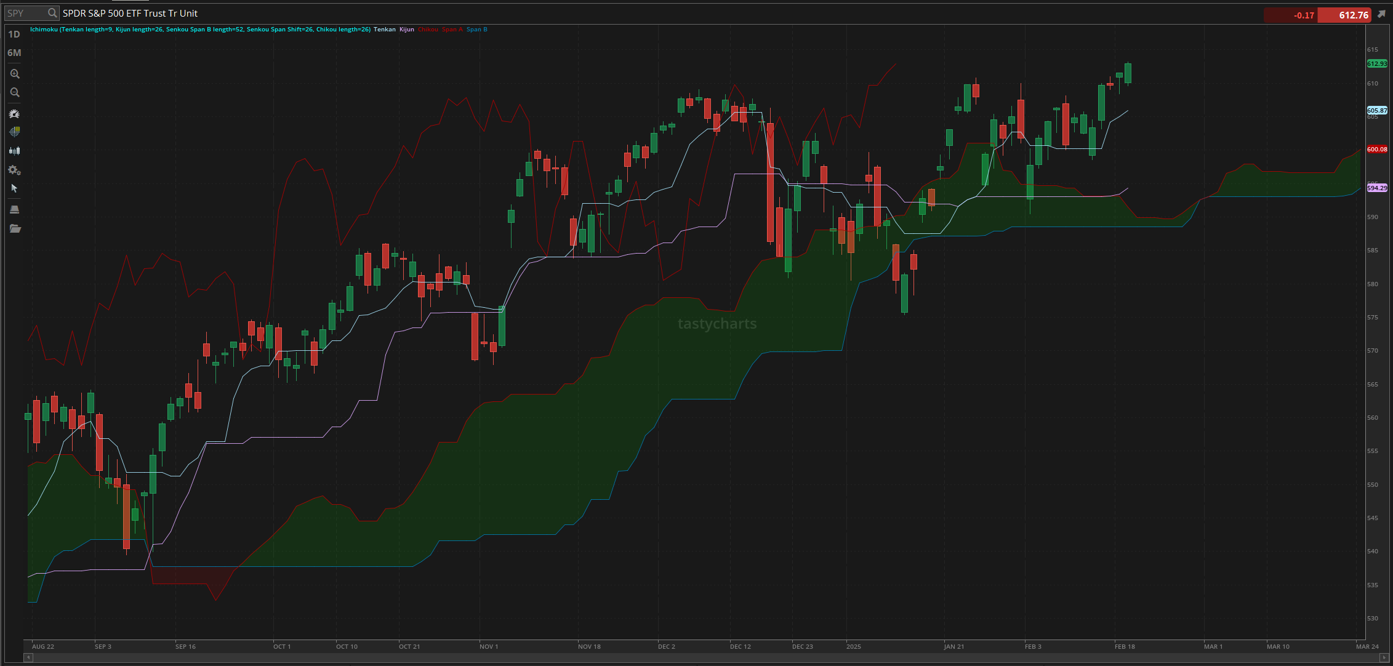This screenshot has width=1393, height=666.
Task: Click the zoom in magnifier icon
Action: pyautogui.click(x=15, y=74)
